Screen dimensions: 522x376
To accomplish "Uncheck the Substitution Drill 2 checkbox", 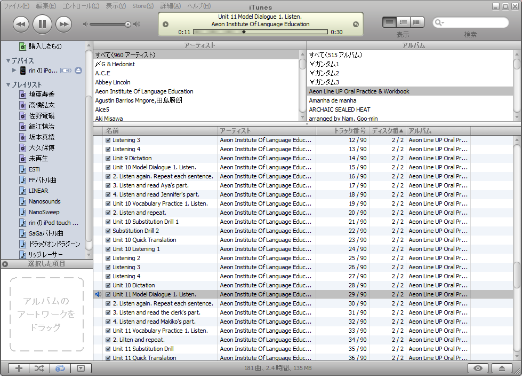I will (x=108, y=231).
